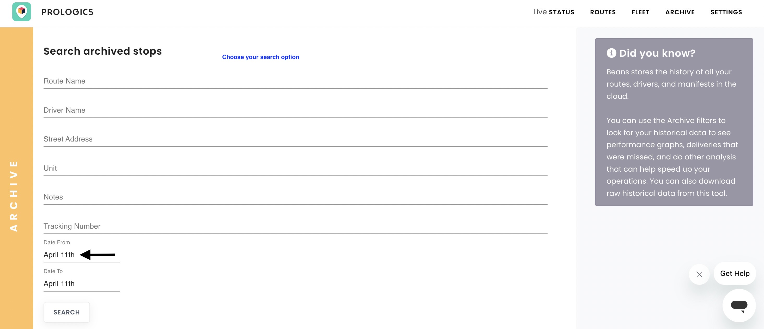Focus the Notes input field
The image size is (764, 329).
point(295,197)
